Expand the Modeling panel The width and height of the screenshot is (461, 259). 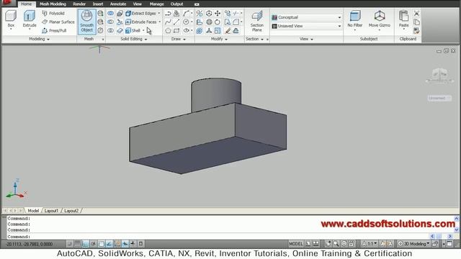(x=39, y=39)
